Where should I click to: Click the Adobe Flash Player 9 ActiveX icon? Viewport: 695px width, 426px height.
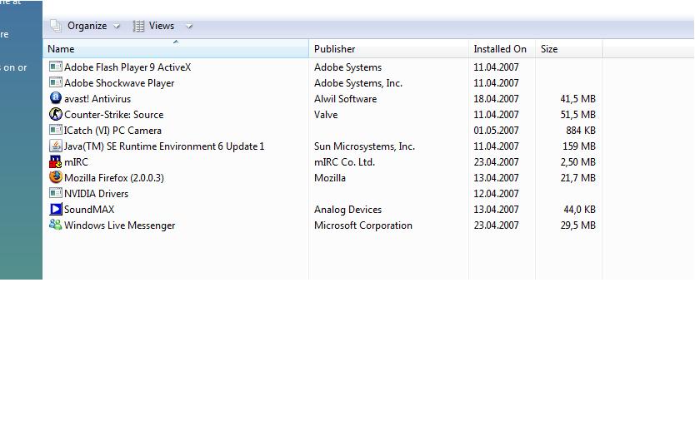coord(55,67)
